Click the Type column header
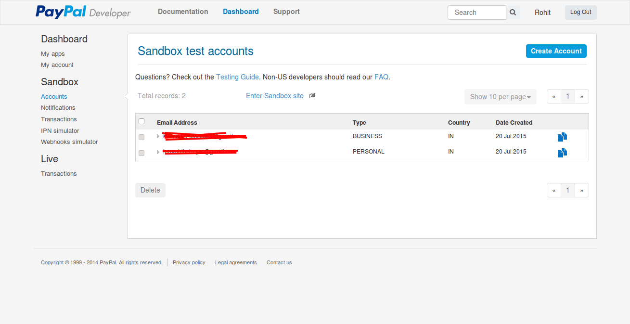 coord(360,123)
